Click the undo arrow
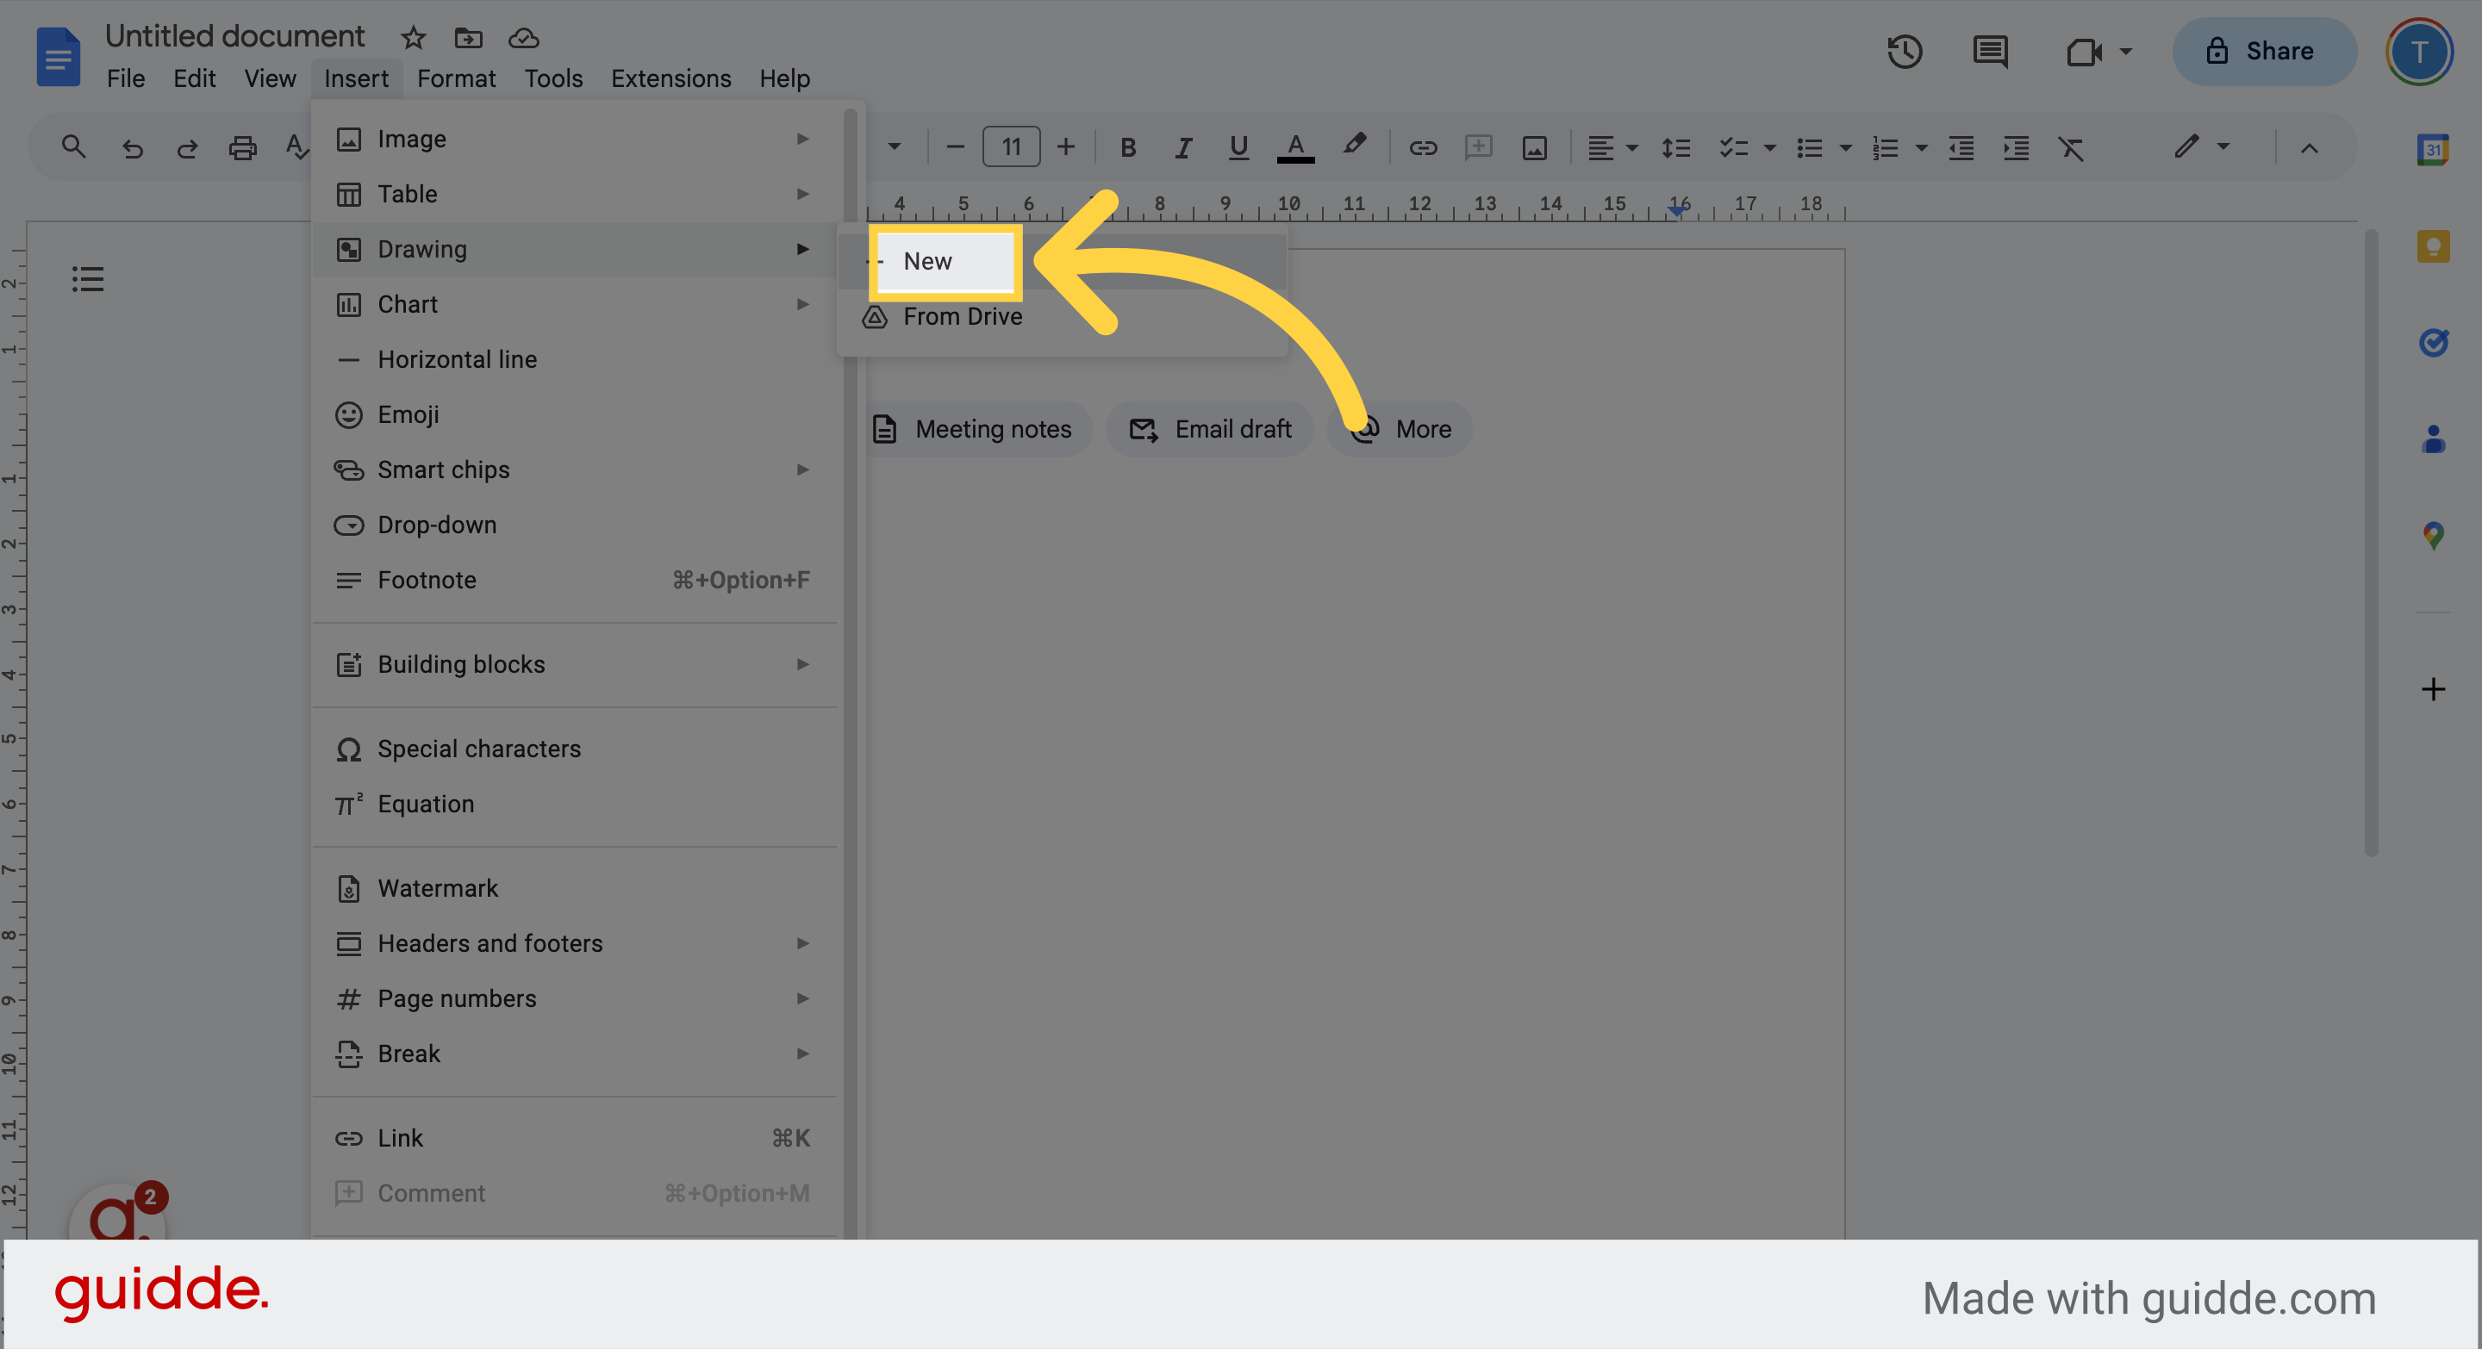Screen dimensions: 2482x1349 (132, 147)
